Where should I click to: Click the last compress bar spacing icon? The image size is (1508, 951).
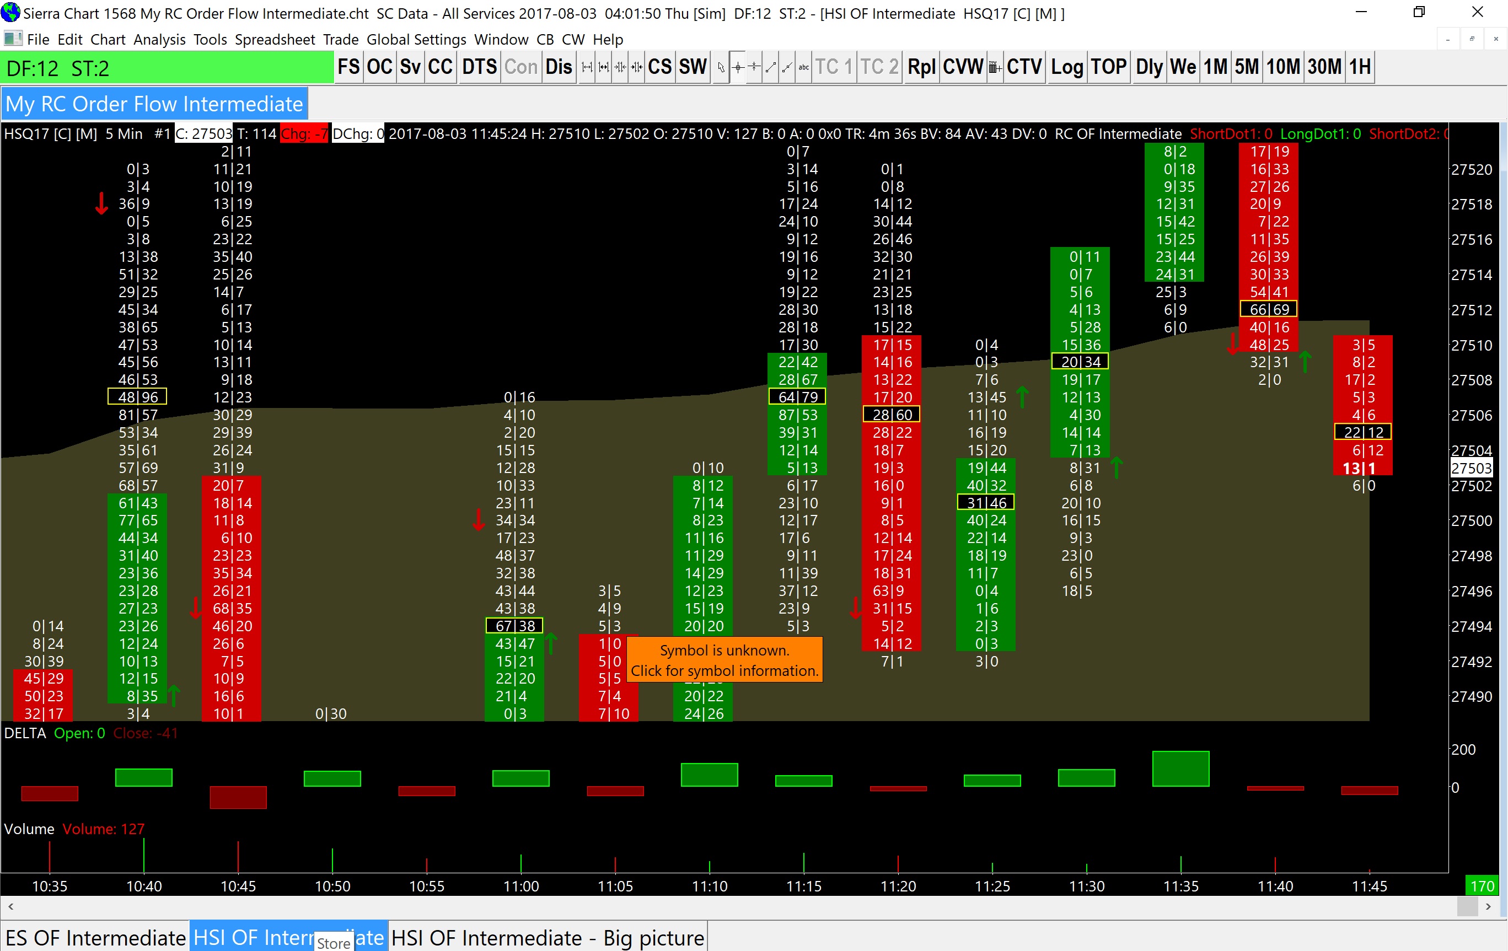tap(636, 67)
